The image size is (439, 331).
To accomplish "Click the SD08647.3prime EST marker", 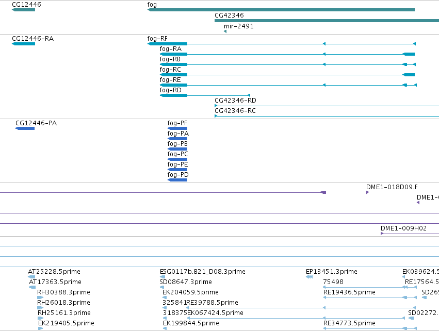I will (161, 287).
